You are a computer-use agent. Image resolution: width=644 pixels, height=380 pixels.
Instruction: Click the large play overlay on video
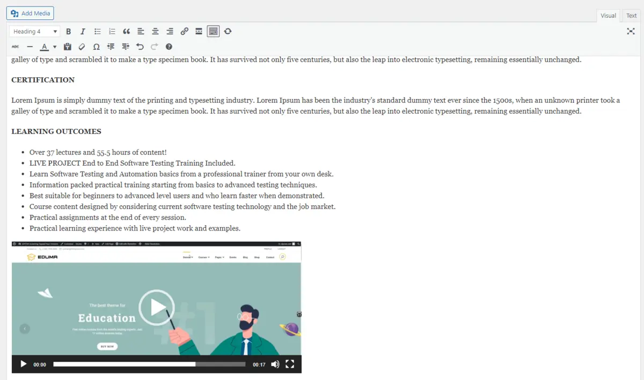(157, 308)
